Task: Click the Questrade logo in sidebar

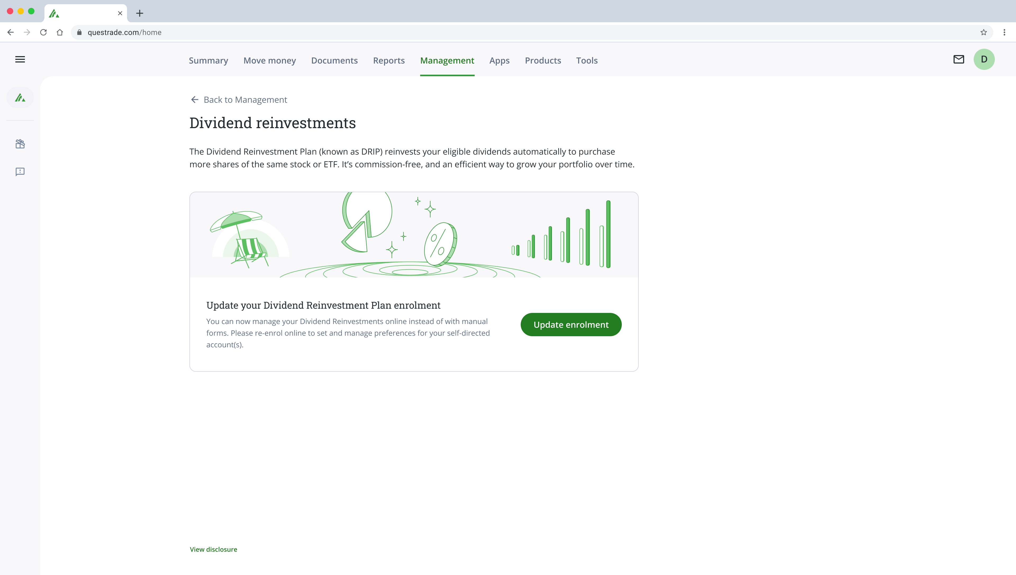Action: [x=20, y=97]
